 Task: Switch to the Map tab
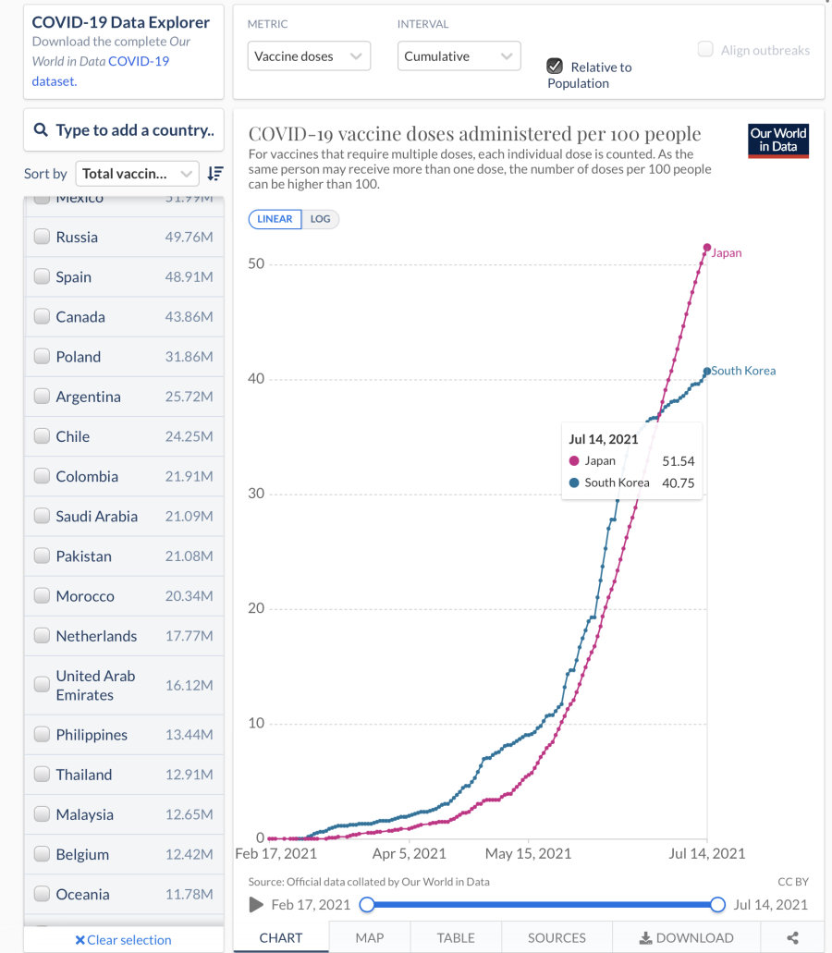(370, 937)
